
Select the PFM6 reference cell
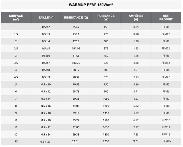[166, 91]
